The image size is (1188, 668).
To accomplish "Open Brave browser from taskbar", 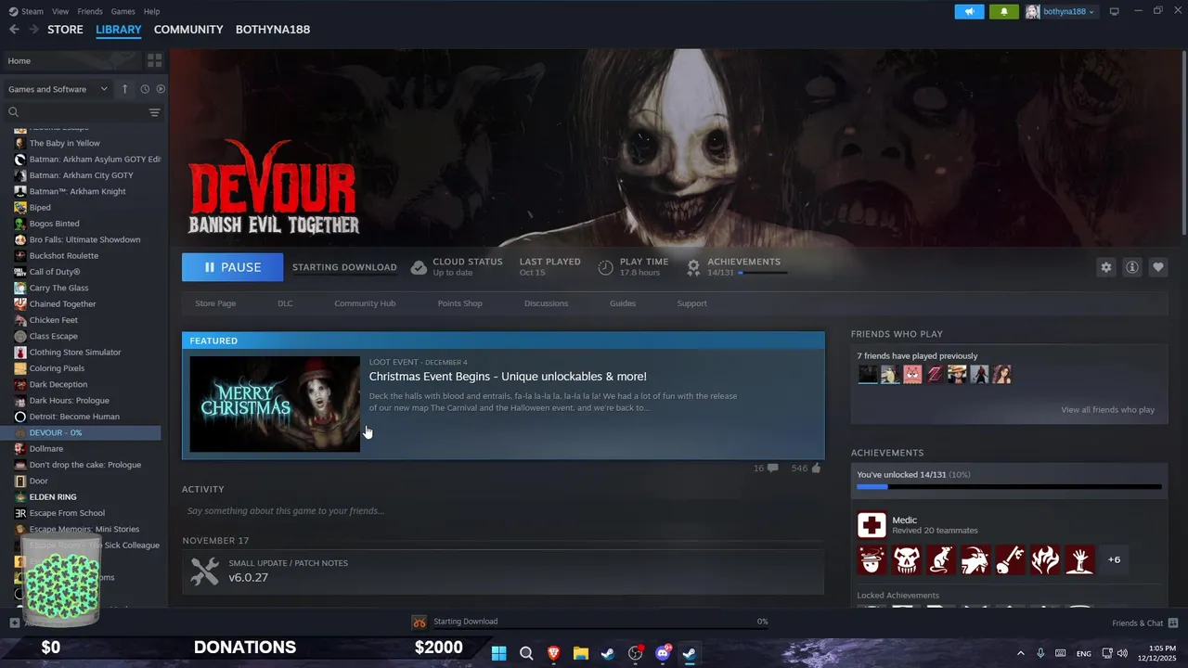I will (x=553, y=653).
